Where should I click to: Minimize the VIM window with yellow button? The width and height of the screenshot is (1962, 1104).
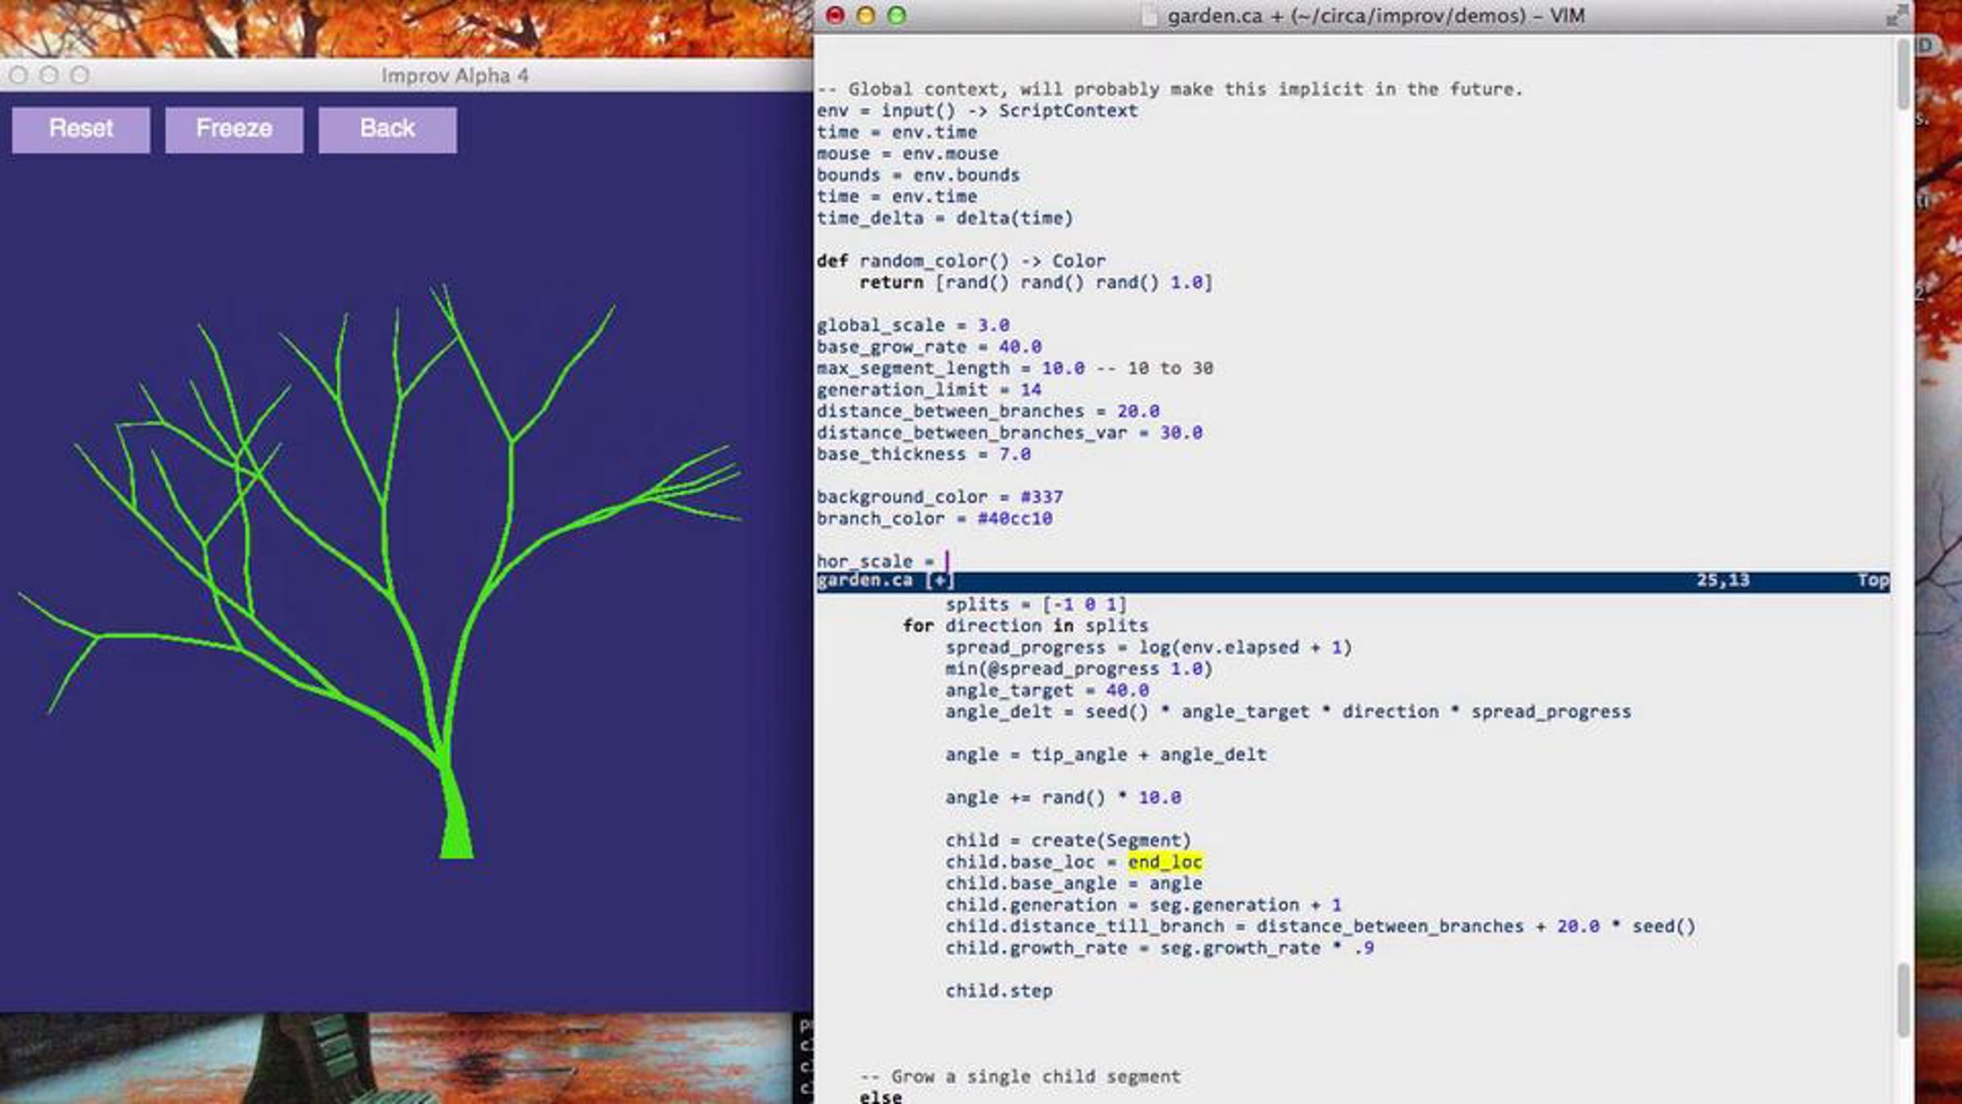[x=866, y=16]
